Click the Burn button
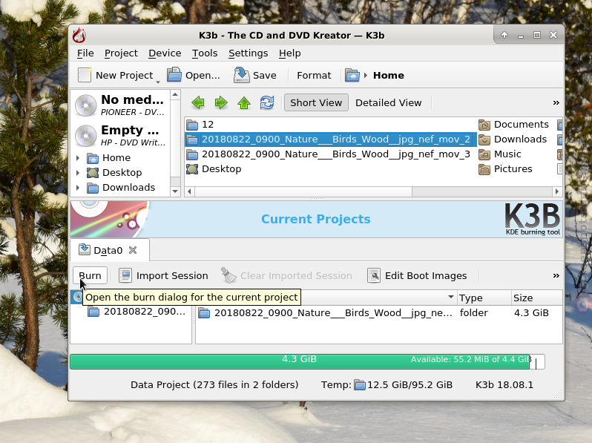 click(90, 276)
